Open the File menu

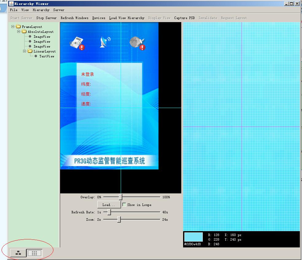pyautogui.click(x=14, y=10)
